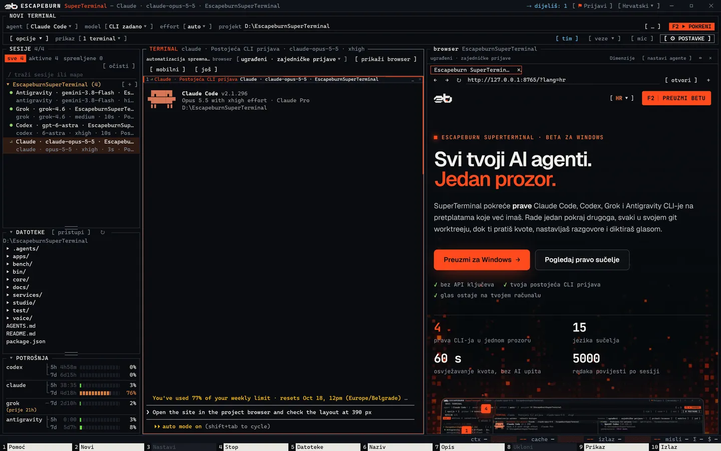The width and height of the screenshot is (721, 451).
Task: Select the Codex gpt-6-astra session
Action: pyautogui.click(x=71, y=129)
